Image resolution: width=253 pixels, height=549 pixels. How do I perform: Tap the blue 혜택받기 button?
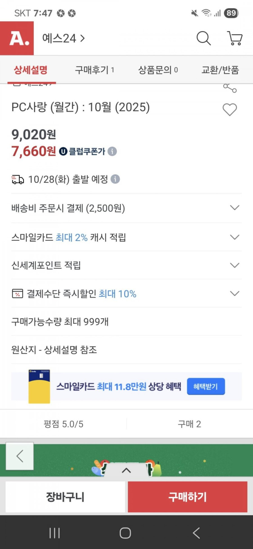pos(206,386)
